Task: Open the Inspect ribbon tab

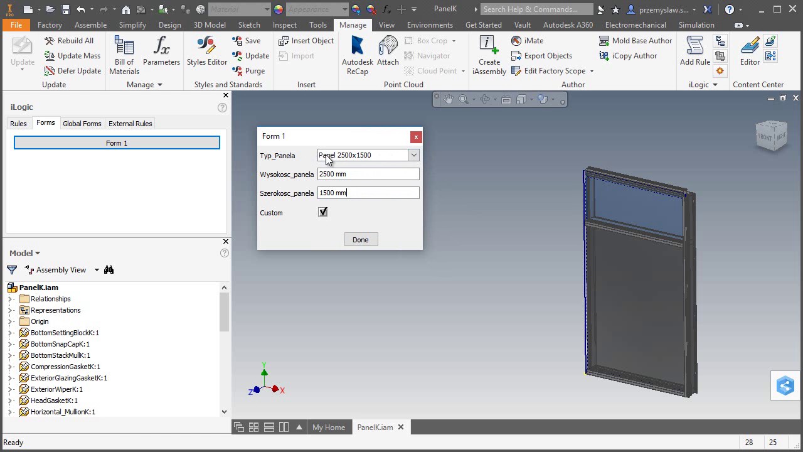Action: [284, 25]
